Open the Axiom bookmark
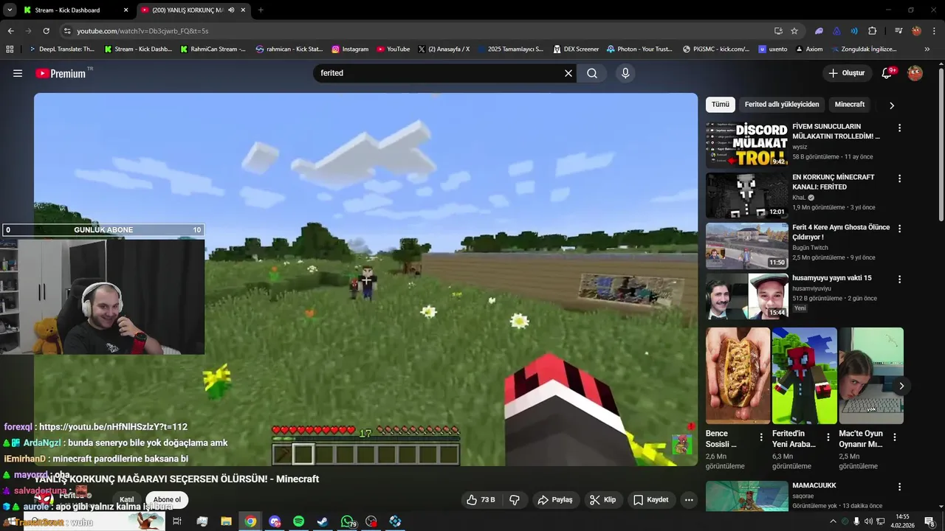 pyautogui.click(x=809, y=49)
